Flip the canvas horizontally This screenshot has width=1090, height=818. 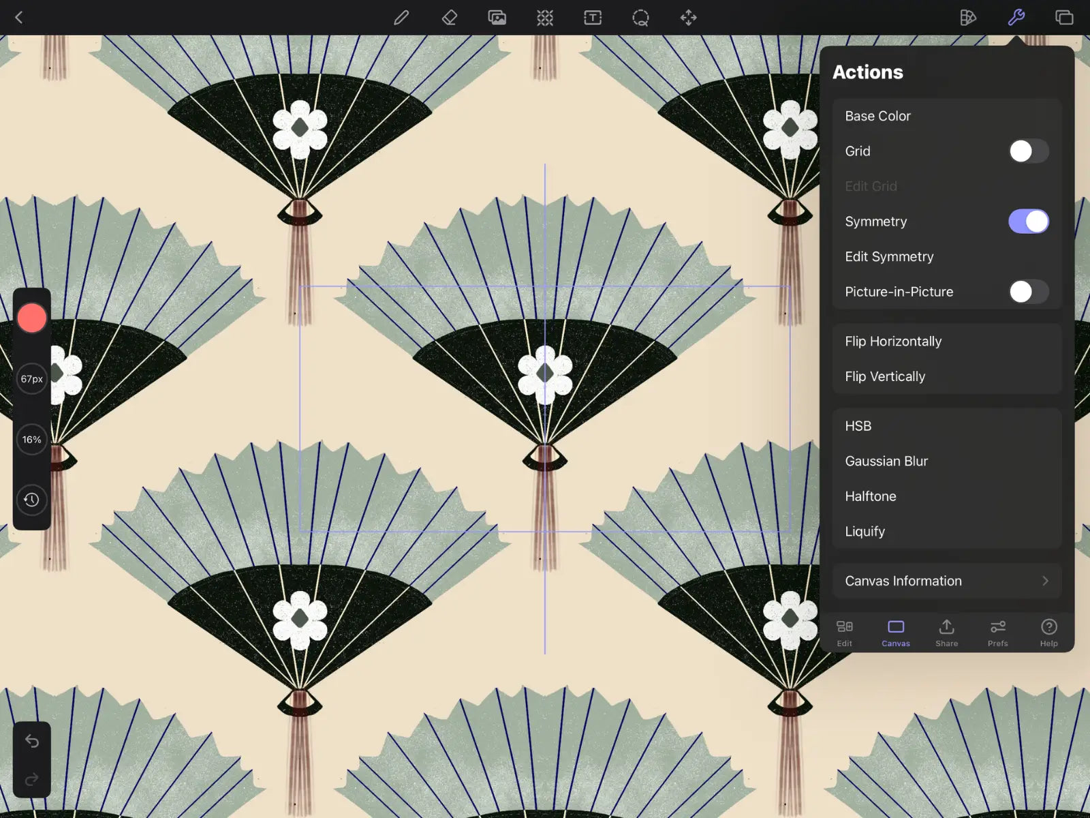[x=947, y=342]
